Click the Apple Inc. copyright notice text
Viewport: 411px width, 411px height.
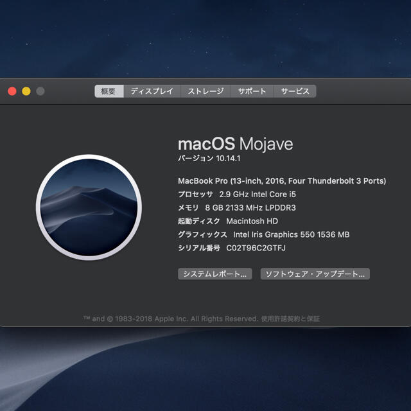pyautogui.click(x=171, y=319)
